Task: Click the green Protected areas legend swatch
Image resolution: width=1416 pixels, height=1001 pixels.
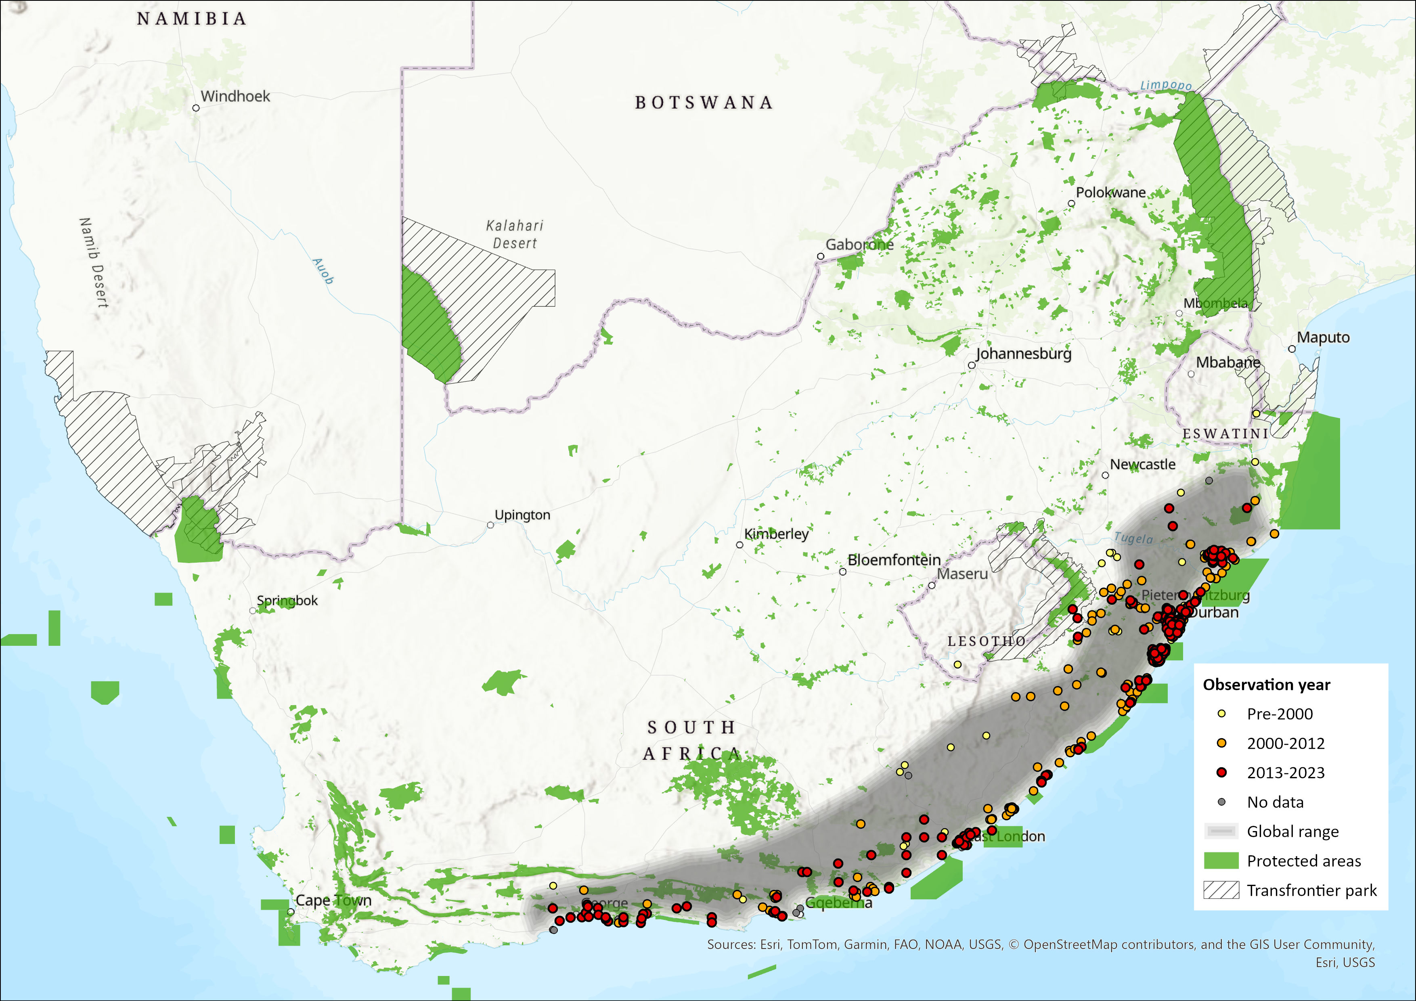Action: 1221,861
